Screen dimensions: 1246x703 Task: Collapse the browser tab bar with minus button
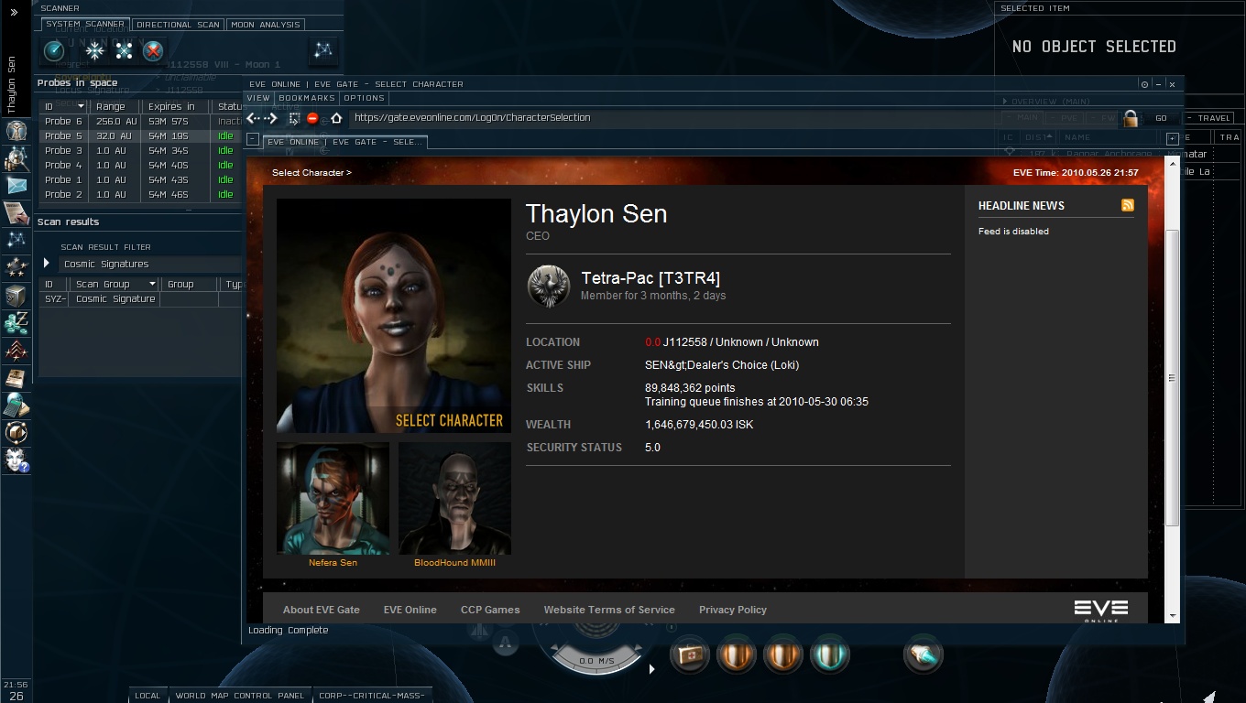(x=252, y=139)
